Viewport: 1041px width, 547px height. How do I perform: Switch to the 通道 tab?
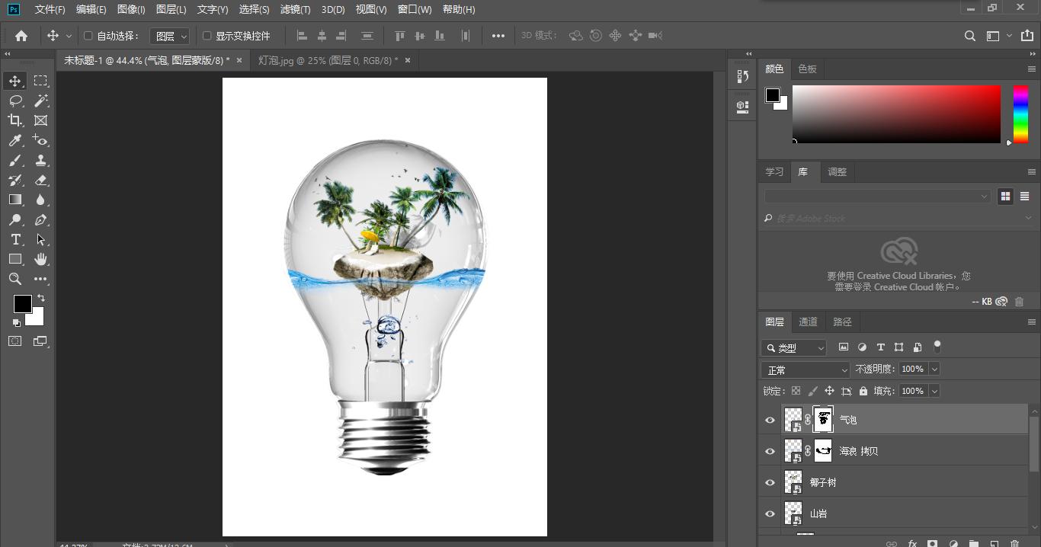[x=808, y=321]
